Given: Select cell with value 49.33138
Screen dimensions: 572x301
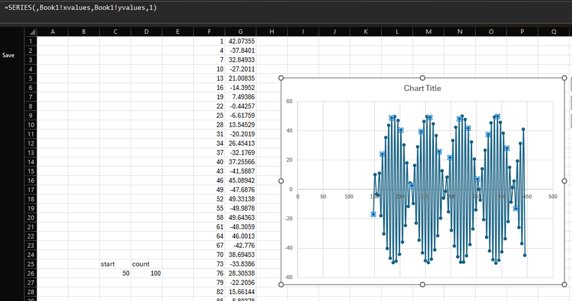Looking at the screenshot, I should (x=240, y=199).
